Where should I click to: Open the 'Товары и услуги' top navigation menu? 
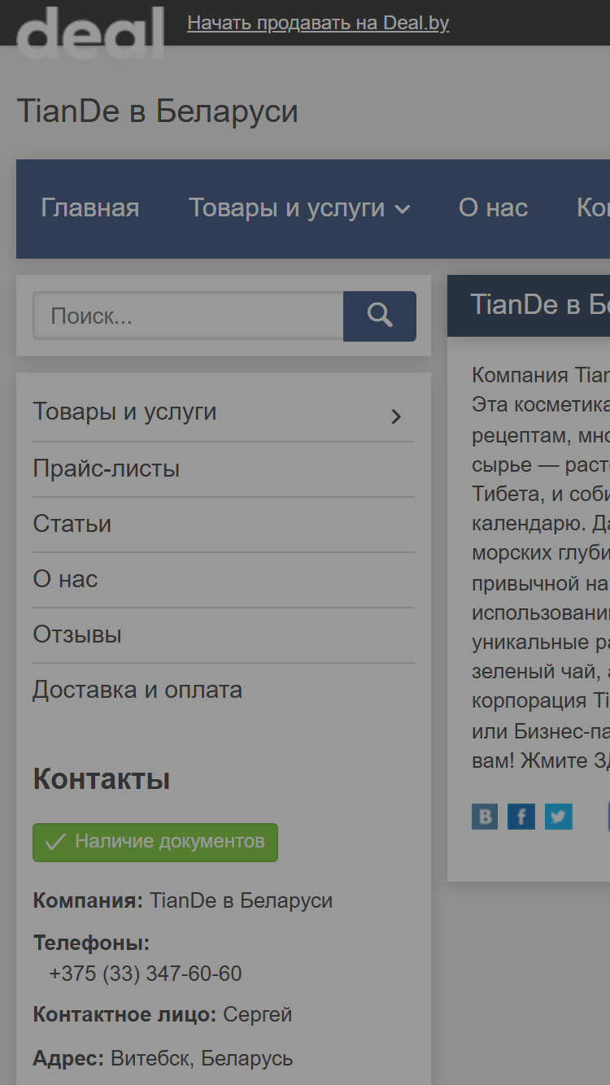tap(287, 208)
